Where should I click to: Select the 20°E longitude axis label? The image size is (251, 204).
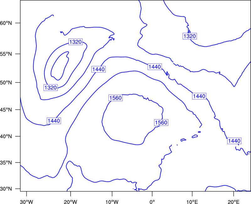[233, 202]
